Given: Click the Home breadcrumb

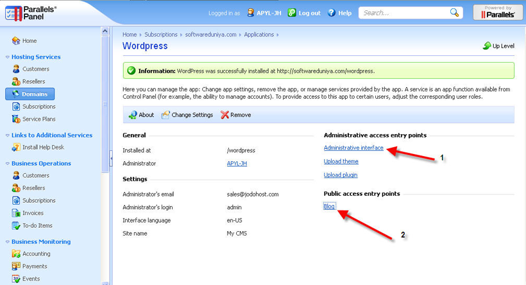Looking at the screenshot, I should pos(130,35).
